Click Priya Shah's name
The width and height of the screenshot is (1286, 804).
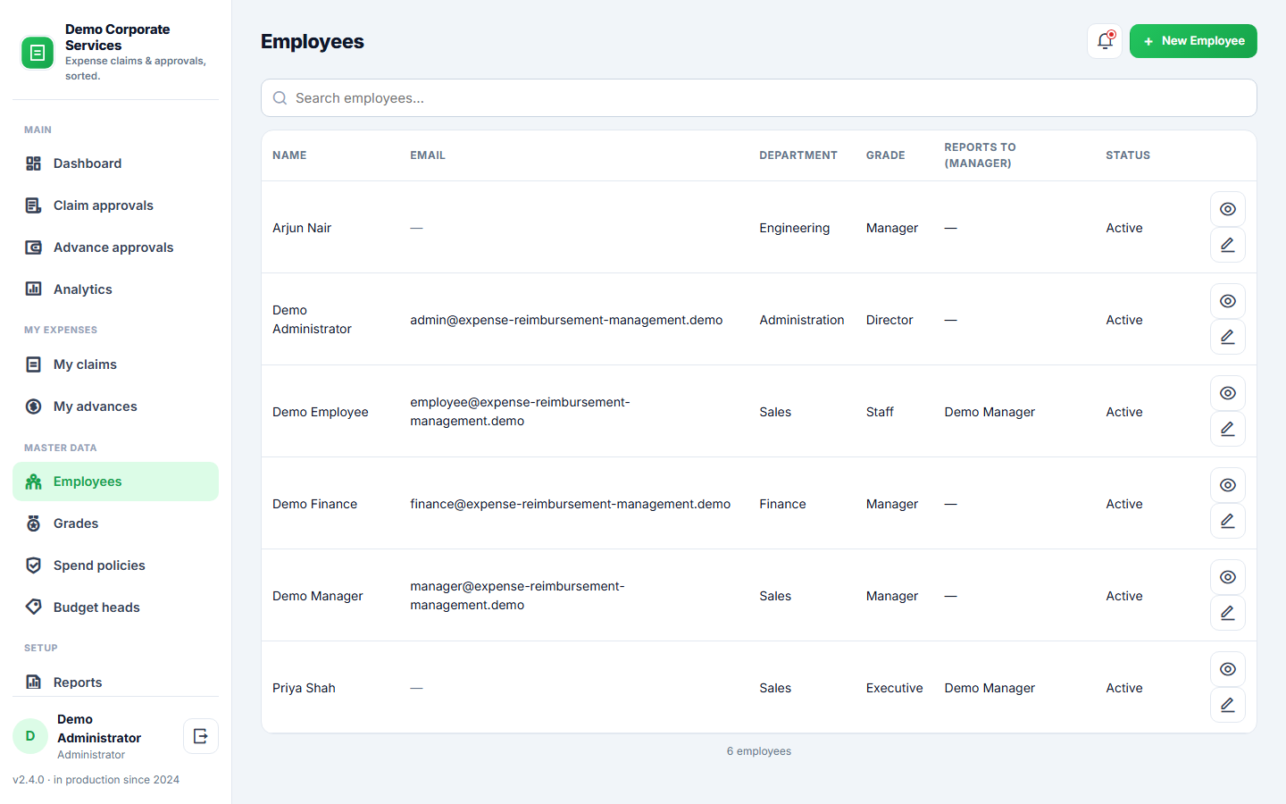304,688
